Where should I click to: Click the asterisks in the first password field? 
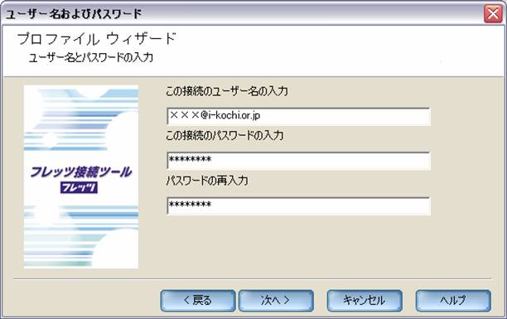coord(191,159)
